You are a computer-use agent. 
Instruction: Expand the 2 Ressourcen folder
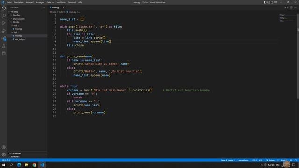(x=27, y=19)
